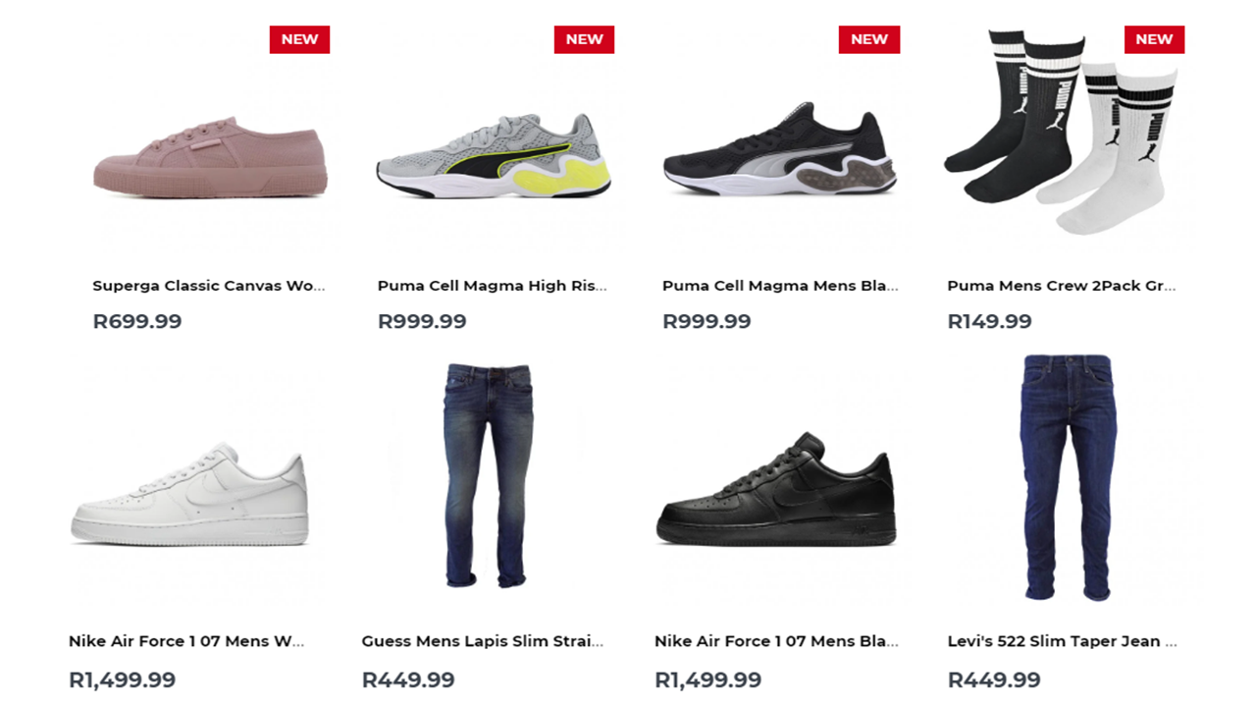
Task: Click the NEW badge on the Puma socks
Action: click(1154, 39)
